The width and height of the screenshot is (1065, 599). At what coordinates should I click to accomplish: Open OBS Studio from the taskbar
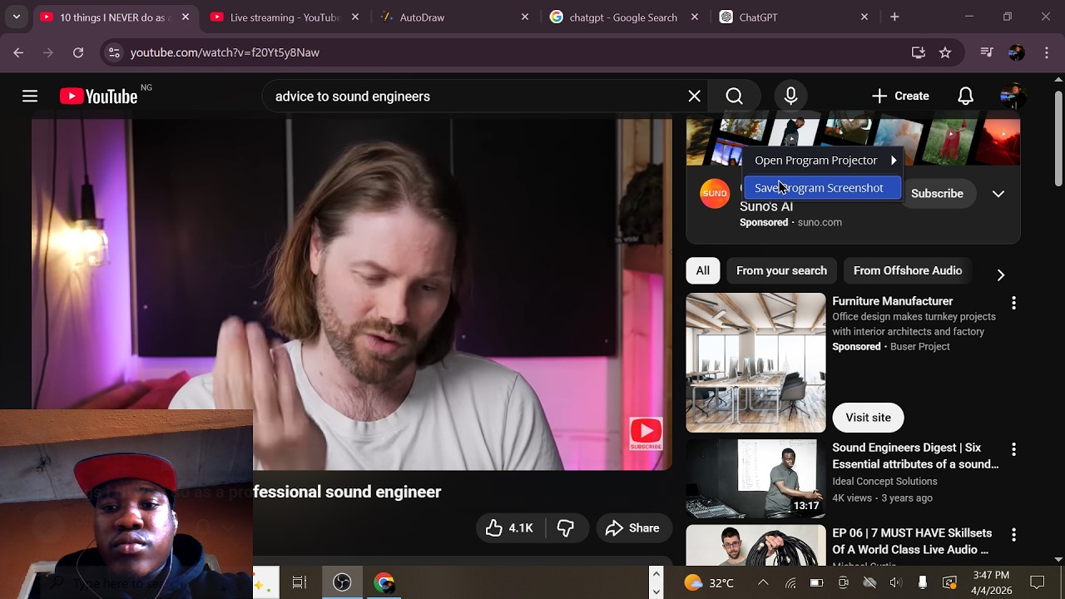click(342, 582)
